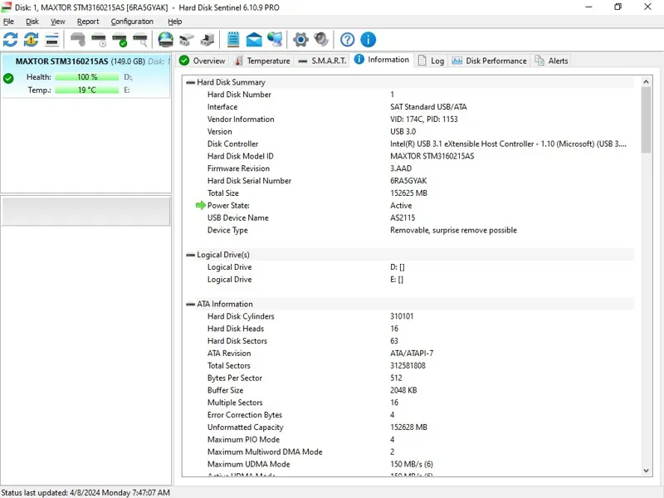Click the Health 100 % bar
The image size is (664, 498).
(87, 77)
